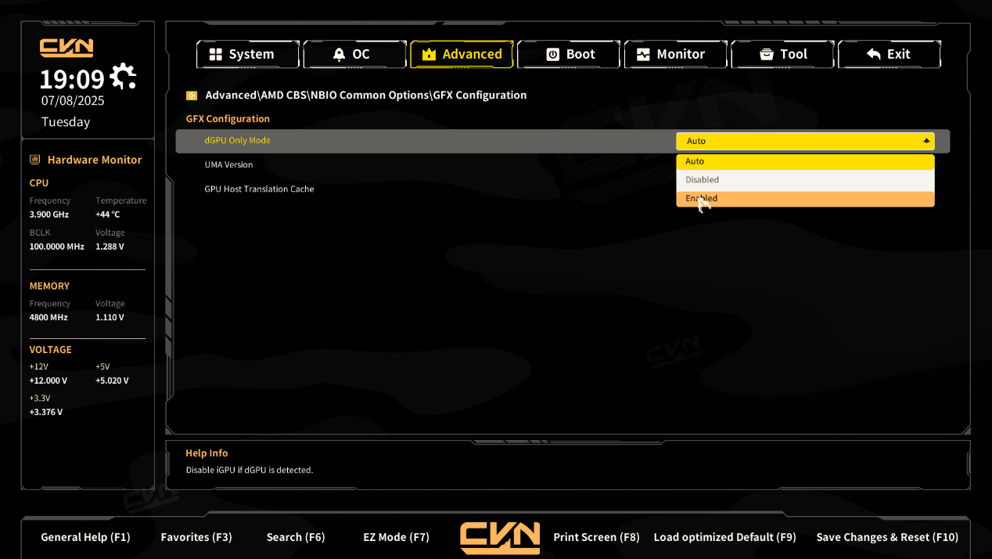Open the System tab

(x=247, y=54)
